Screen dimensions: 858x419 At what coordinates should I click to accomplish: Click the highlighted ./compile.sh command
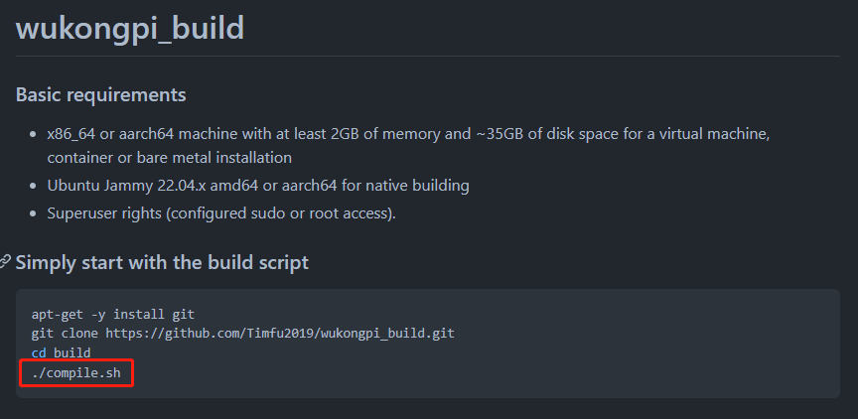point(76,373)
